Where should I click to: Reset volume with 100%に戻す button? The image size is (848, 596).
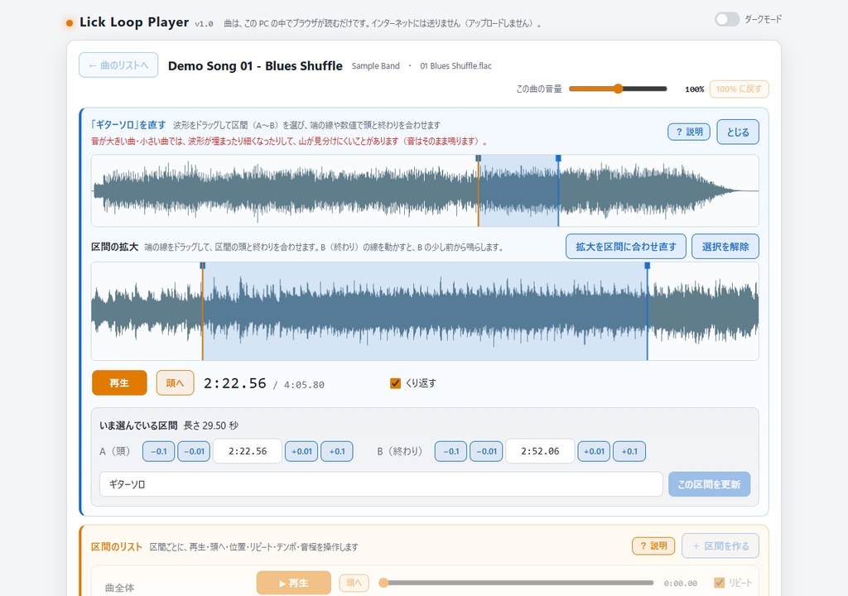tap(739, 89)
